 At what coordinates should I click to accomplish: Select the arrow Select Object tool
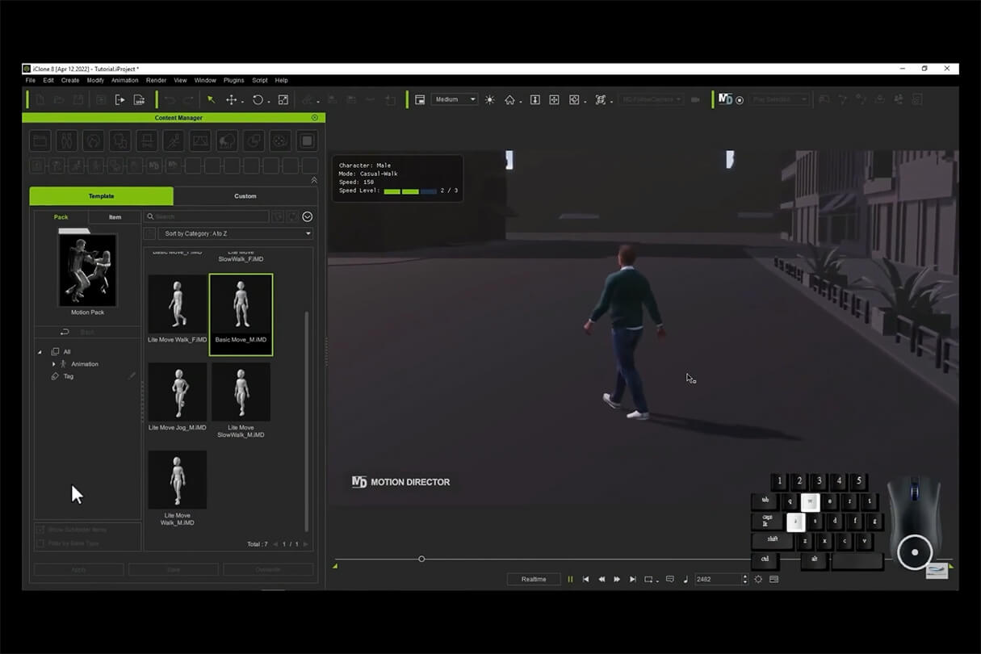[x=211, y=99]
